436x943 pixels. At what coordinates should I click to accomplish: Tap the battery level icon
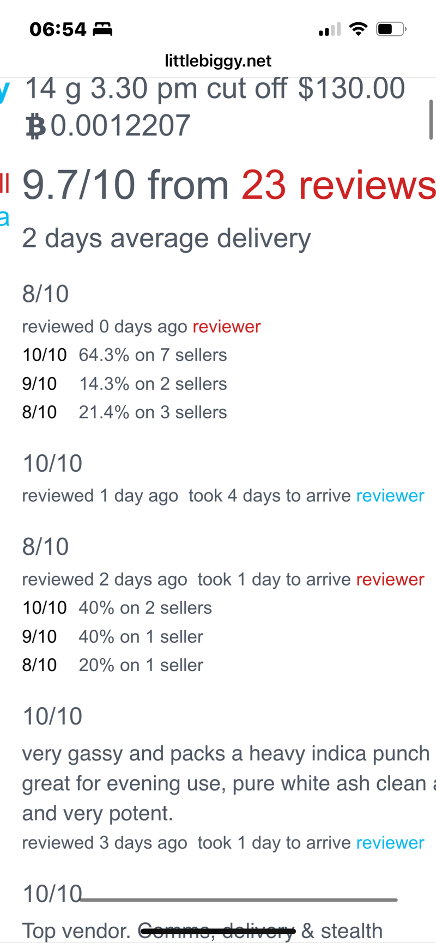tap(391, 29)
